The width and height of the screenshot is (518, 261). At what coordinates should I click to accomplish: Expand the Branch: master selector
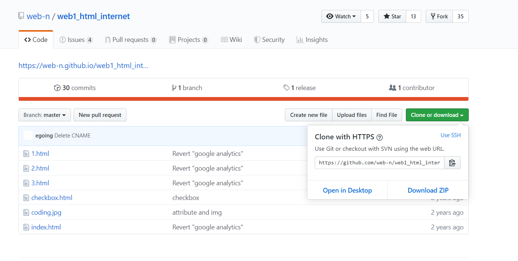[x=44, y=115]
